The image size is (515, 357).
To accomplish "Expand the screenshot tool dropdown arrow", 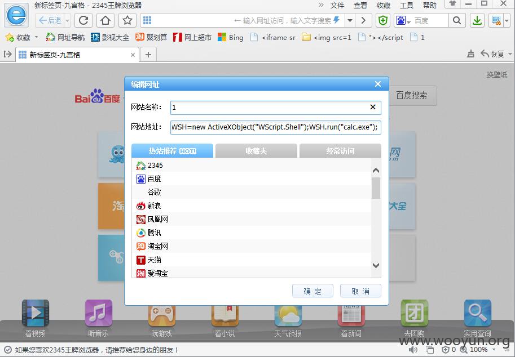I will [x=507, y=21].
